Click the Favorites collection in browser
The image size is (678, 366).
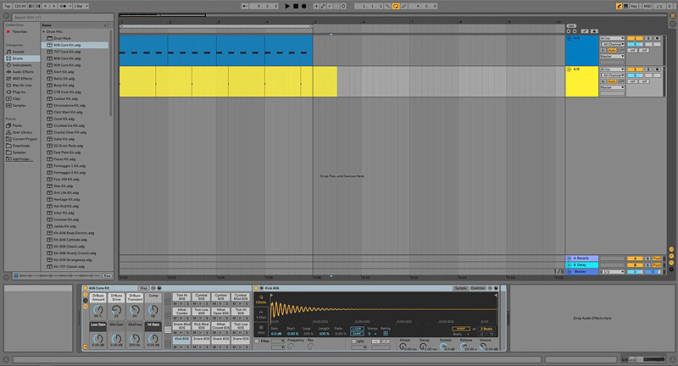pos(19,31)
